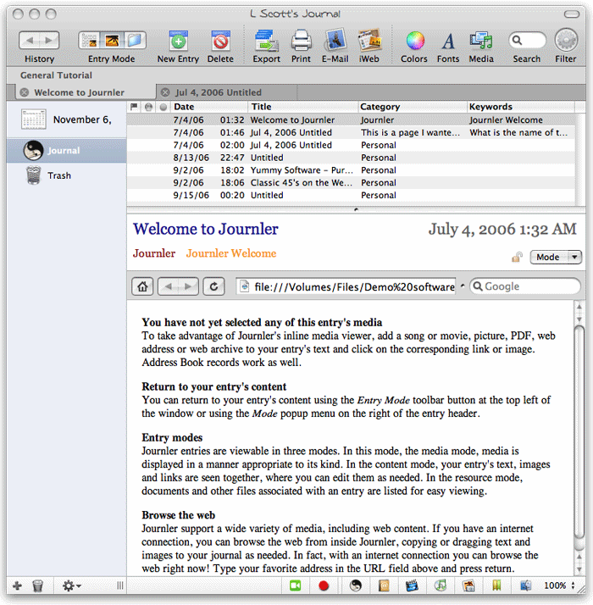This screenshot has height=605, width=593.
Task: Switch Entry Mode to resources view
Action: click(135, 40)
